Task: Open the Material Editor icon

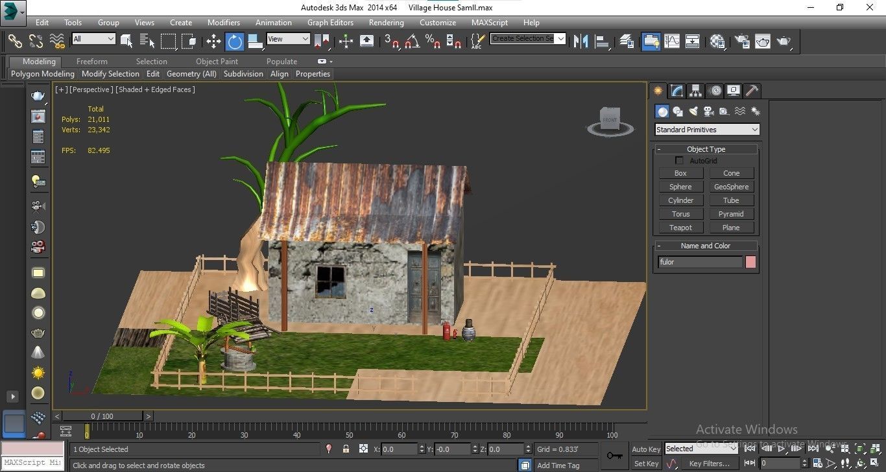Action: [x=717, y=41]
